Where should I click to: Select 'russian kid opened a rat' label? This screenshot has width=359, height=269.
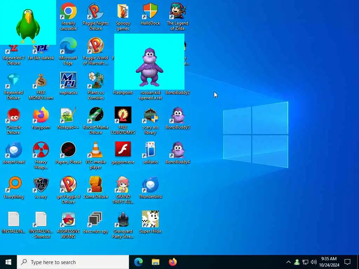150,95
